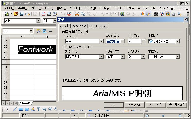The width and height of the screenshot is (191, 119).
Task: Expand Asian size (F) 24 dropdown
Action: 143,56
